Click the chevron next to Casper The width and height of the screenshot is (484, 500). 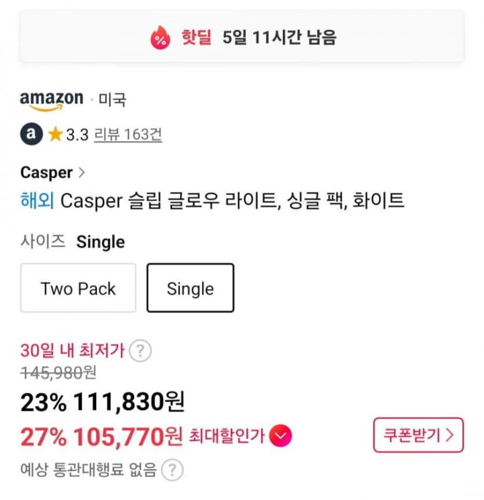(x=82, y=172)
